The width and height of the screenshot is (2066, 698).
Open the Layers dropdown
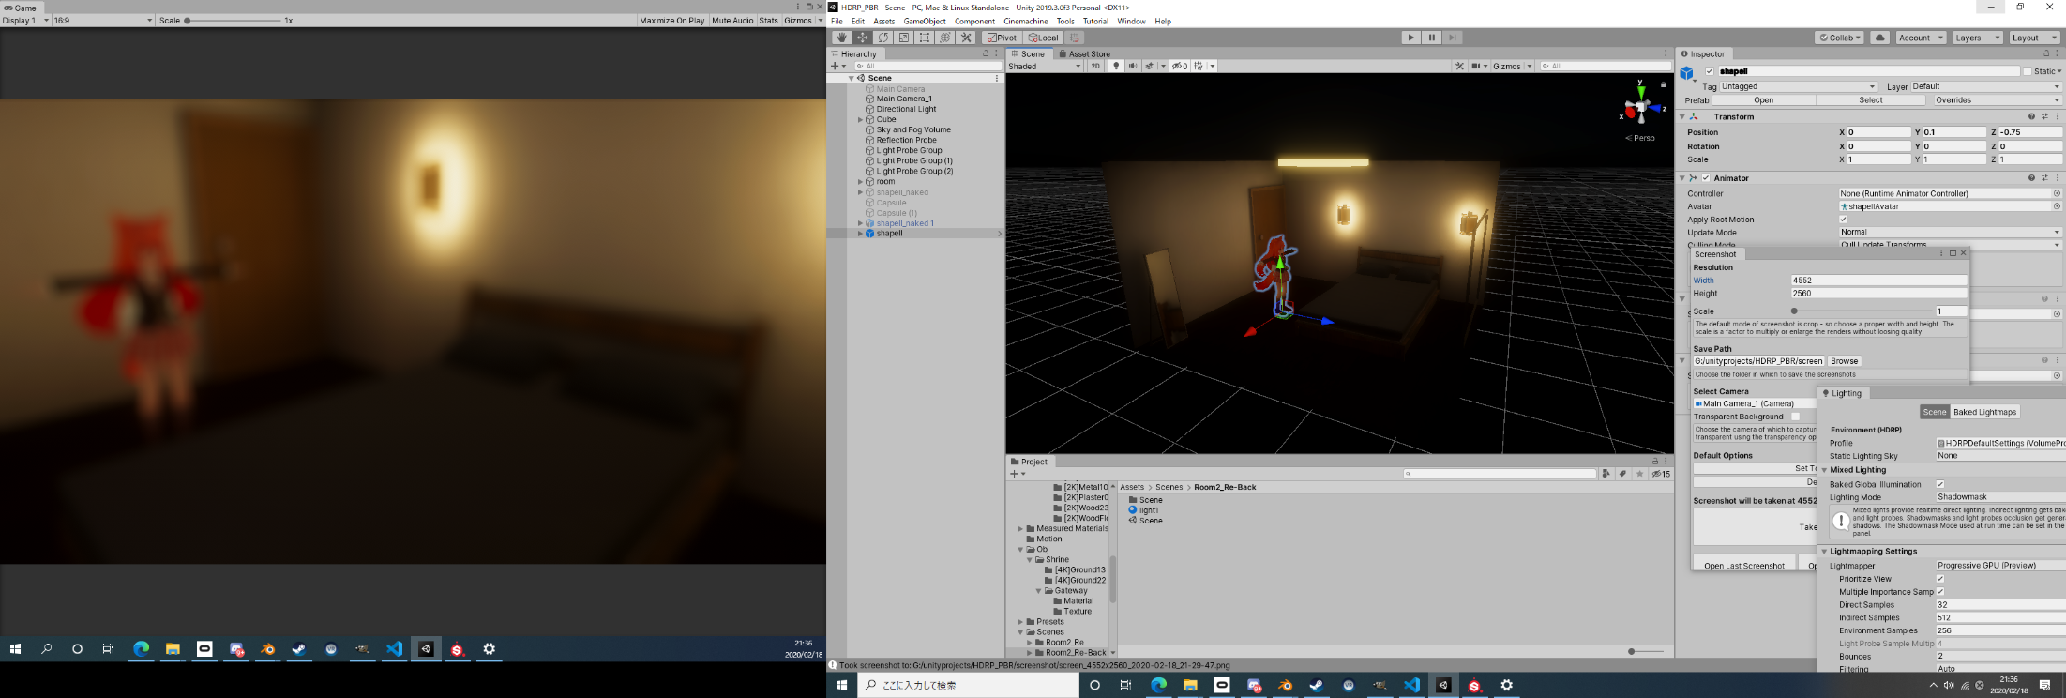coord(1977,38)
